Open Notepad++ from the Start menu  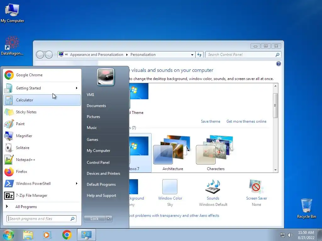point(42,160)
